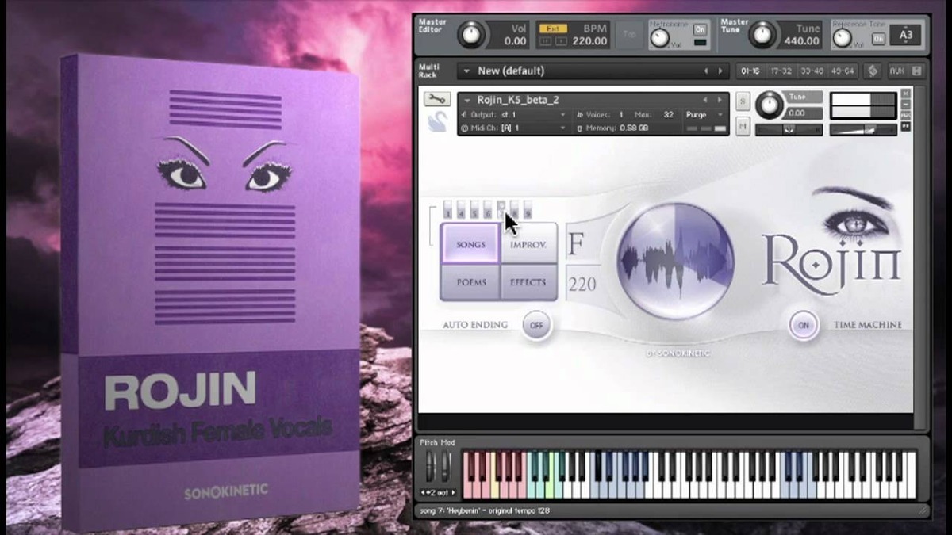This screenshot has width=952, height=535.
Task: Select song slot 5
Action: (474, 211)
